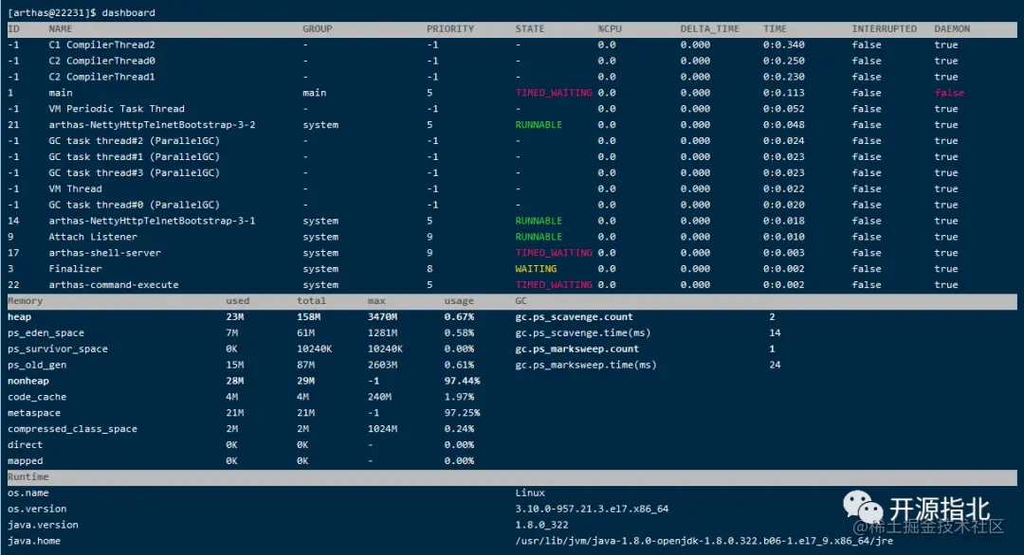
Task: Click the STATE column header
Action: tap(530, 28)
